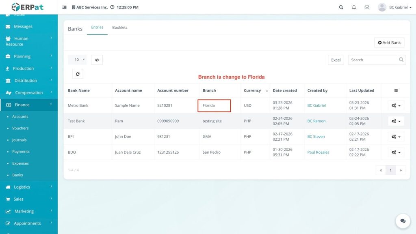This screenshot has width=416, height=234.
Task: Click the search magnifier icon in top bar
Action: [341, 7]
